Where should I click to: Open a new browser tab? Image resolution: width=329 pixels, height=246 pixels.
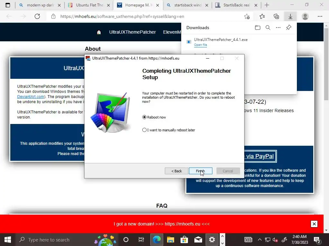[267, 5]
